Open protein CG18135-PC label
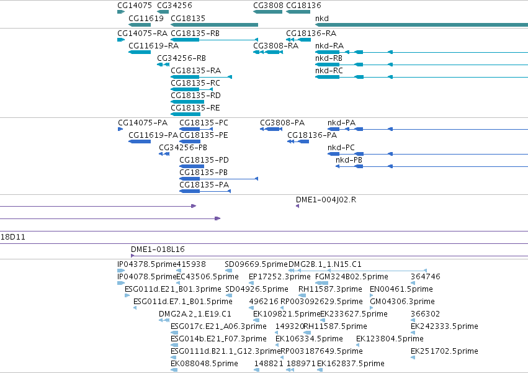528x373 pixels. 204,123
